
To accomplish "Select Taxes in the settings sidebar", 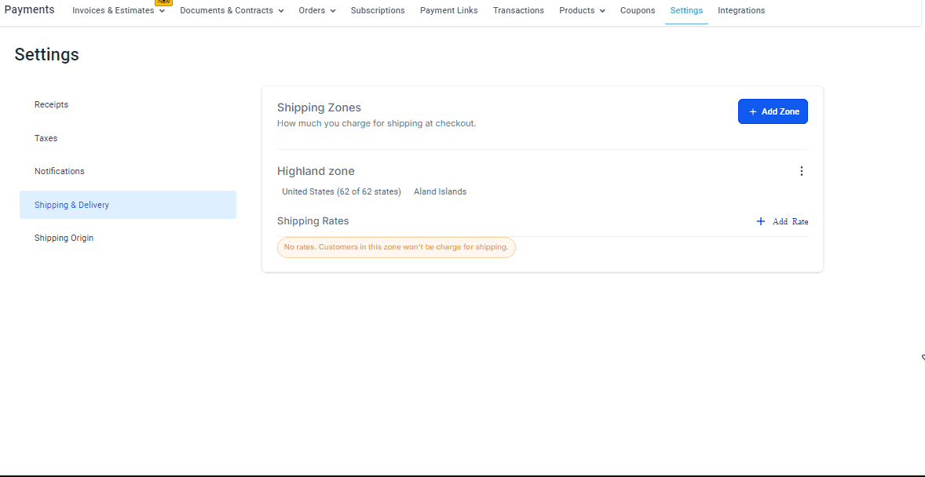I will pyautogui.click(x=46, y=138).
